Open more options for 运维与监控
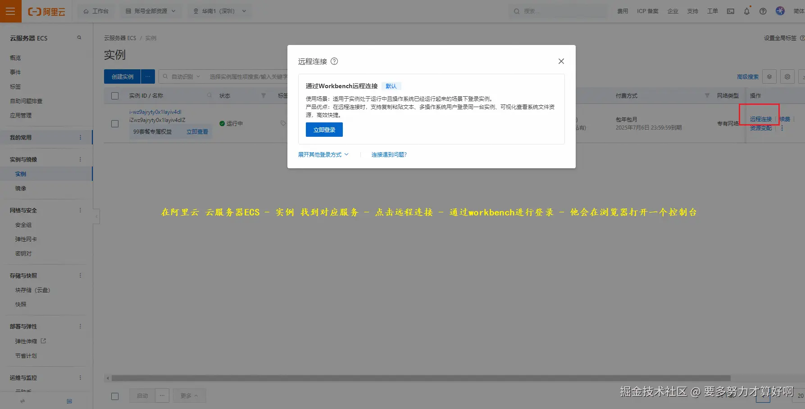 coord(81,378)
